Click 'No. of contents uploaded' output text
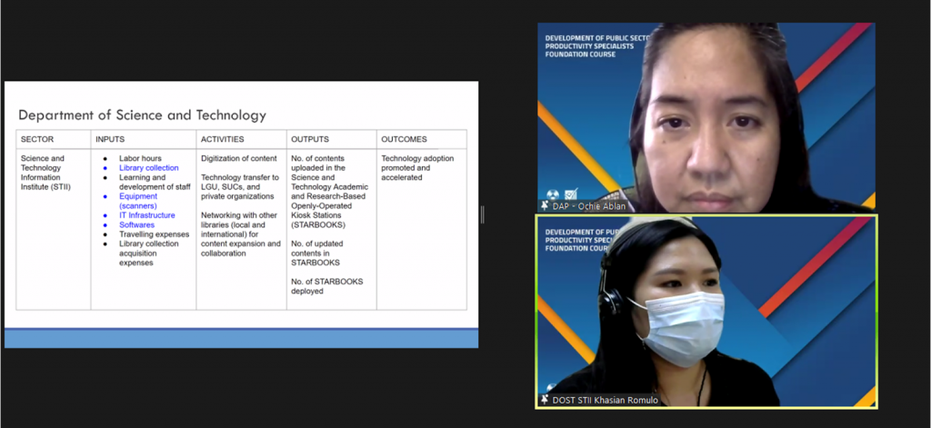Image resolution: width=931 pixels, height=428 pixels. coord(329,192)
